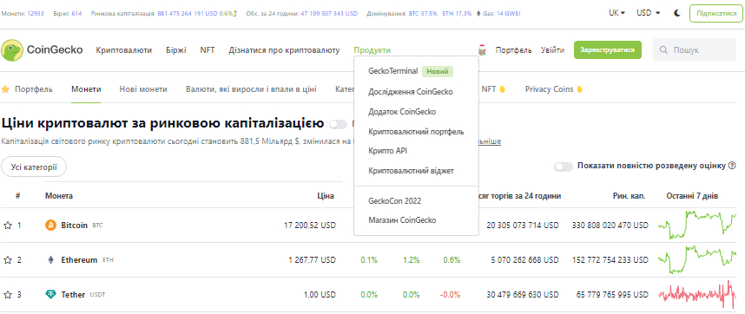Select Криптовалютний портфель menu entry
This screenshot has height=314, width=745.
(x=416, y=131)
